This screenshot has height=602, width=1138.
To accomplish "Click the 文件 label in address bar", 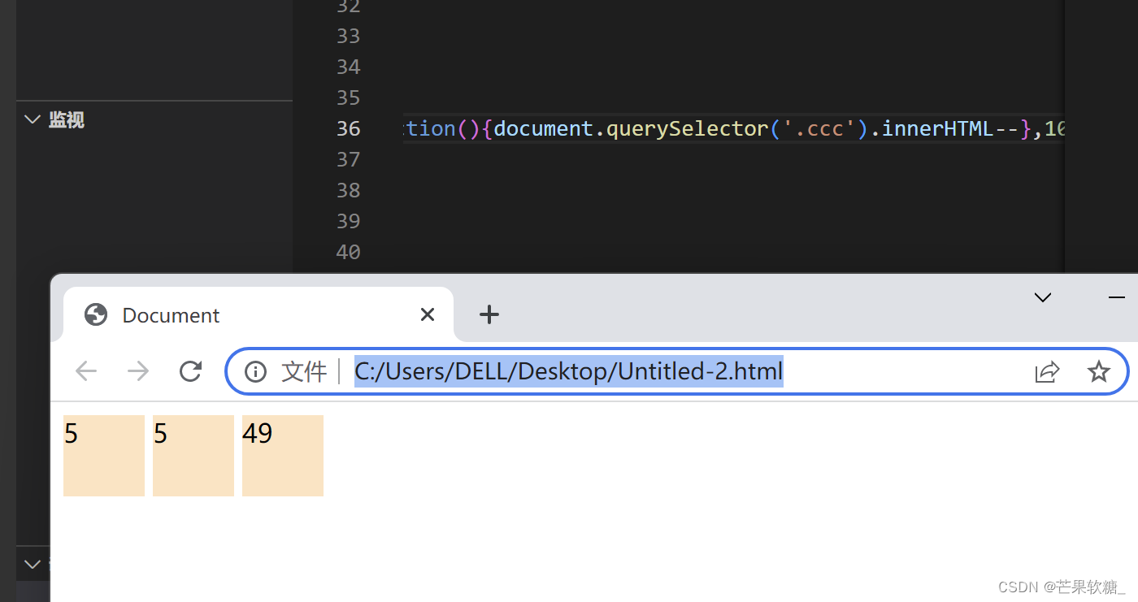I will pos(303,372).
